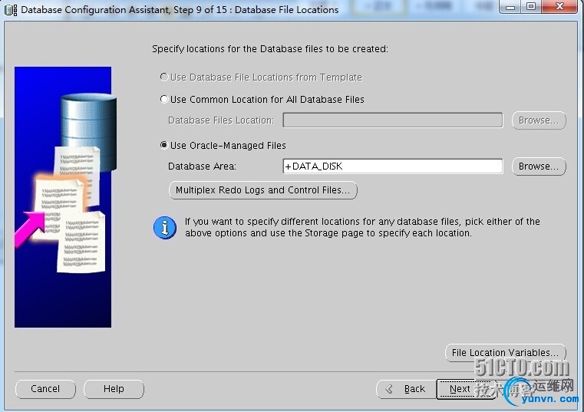Cancel the Database Configuration Assistant
The width and height of the screenshot is (584, 412).
(x=45, y=389)
